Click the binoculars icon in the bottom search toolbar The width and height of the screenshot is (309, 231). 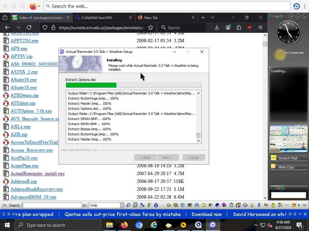196,205
